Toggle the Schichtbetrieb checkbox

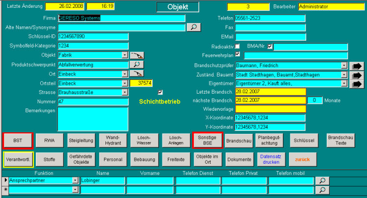click(x=160, y=92)
